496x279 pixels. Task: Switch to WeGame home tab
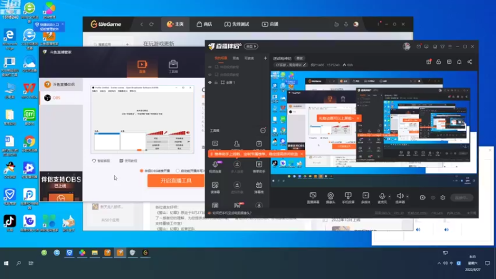point(175,24)
